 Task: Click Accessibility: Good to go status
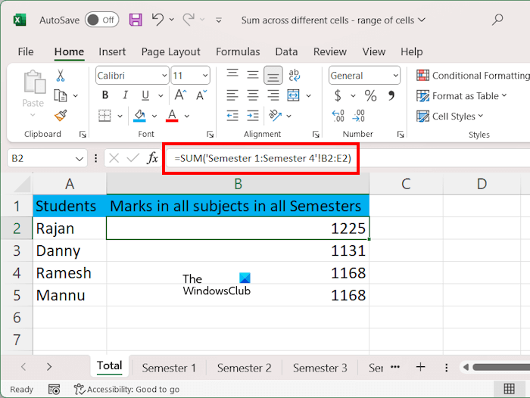127,389
